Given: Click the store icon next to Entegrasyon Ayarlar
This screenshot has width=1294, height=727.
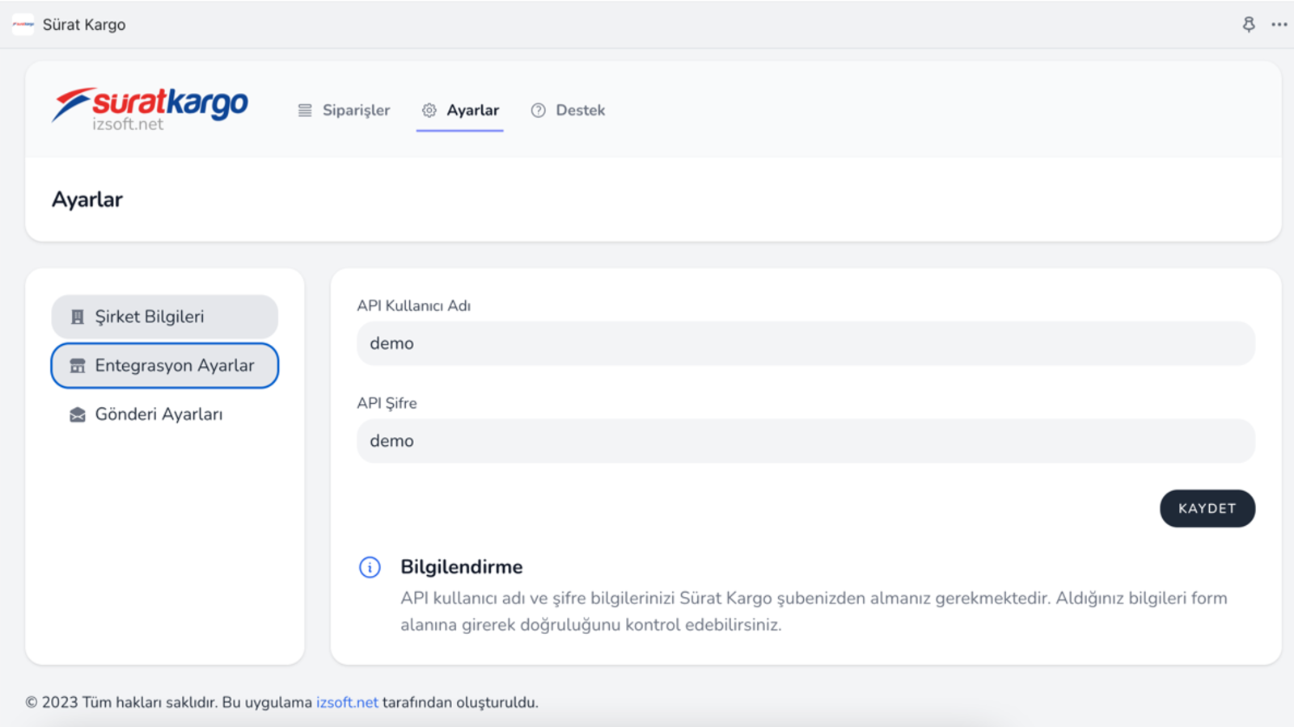Looking at the screenshot, I should tap(78, 366).
